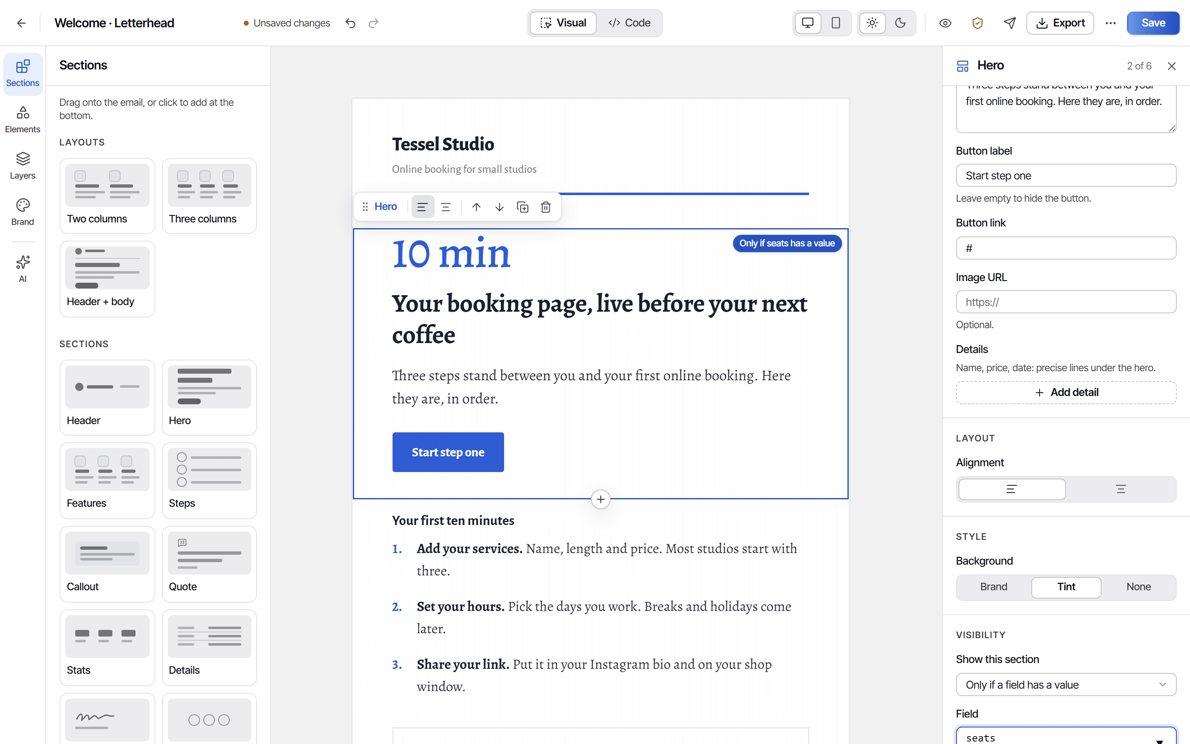Enable dark mode preview
Viewport: 1190px width, 744px height.
pos(900,23)
